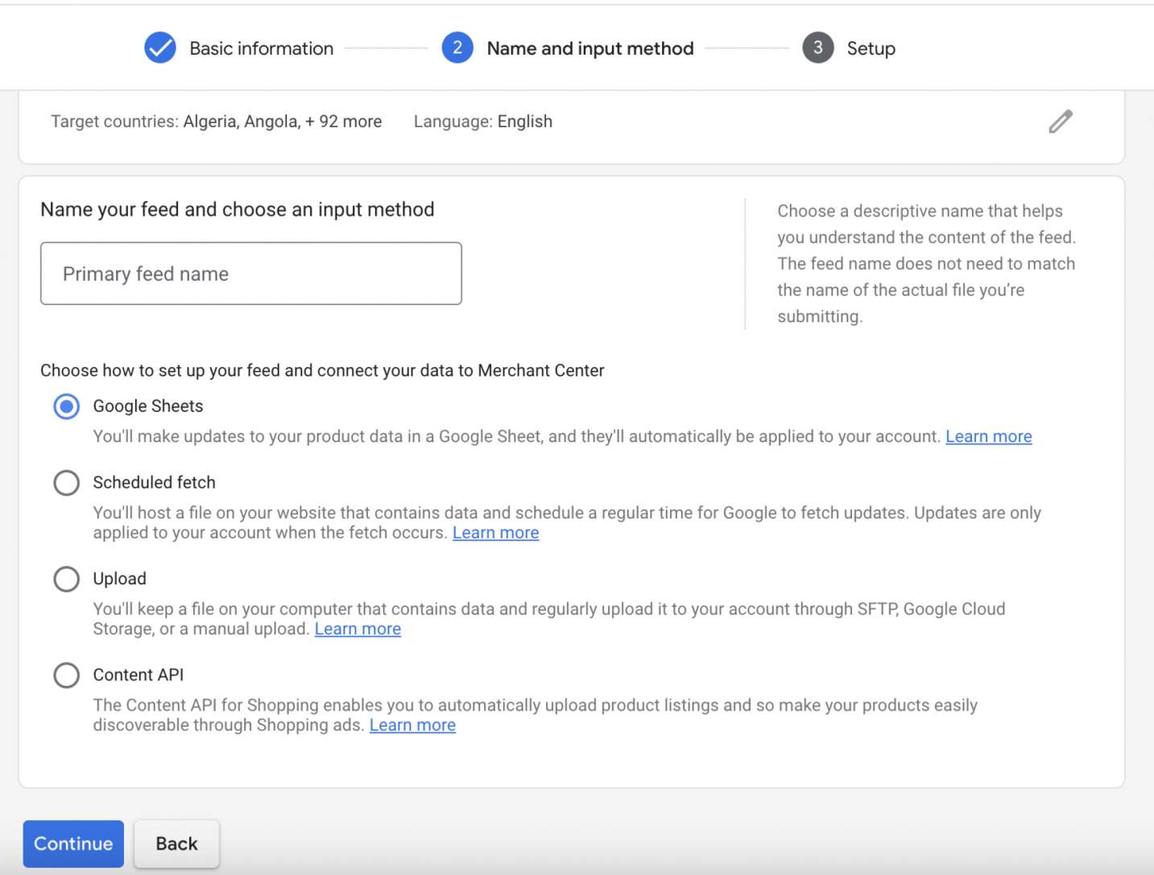Click the step 2 number circle

click(457, 48)
